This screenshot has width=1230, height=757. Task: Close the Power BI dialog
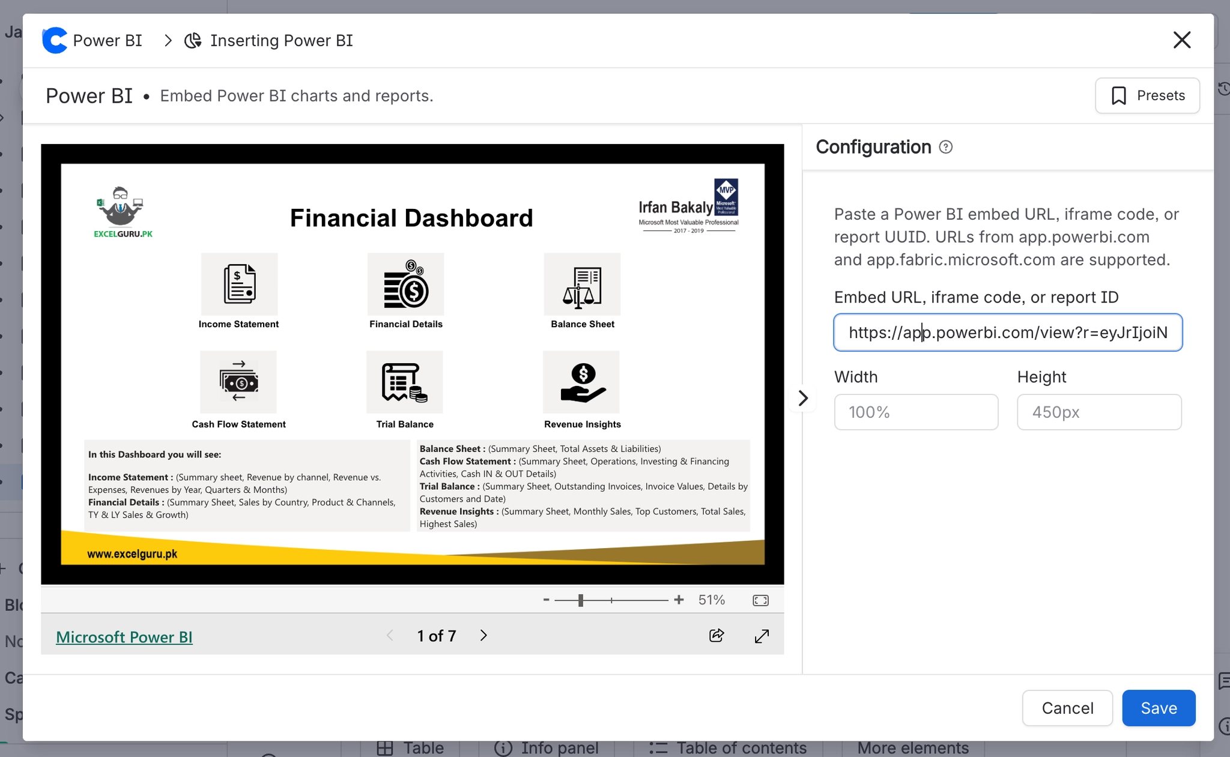(x=1181, y=40)
